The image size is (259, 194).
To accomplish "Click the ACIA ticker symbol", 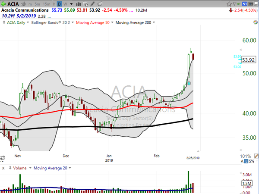I will tap(13, 4).
